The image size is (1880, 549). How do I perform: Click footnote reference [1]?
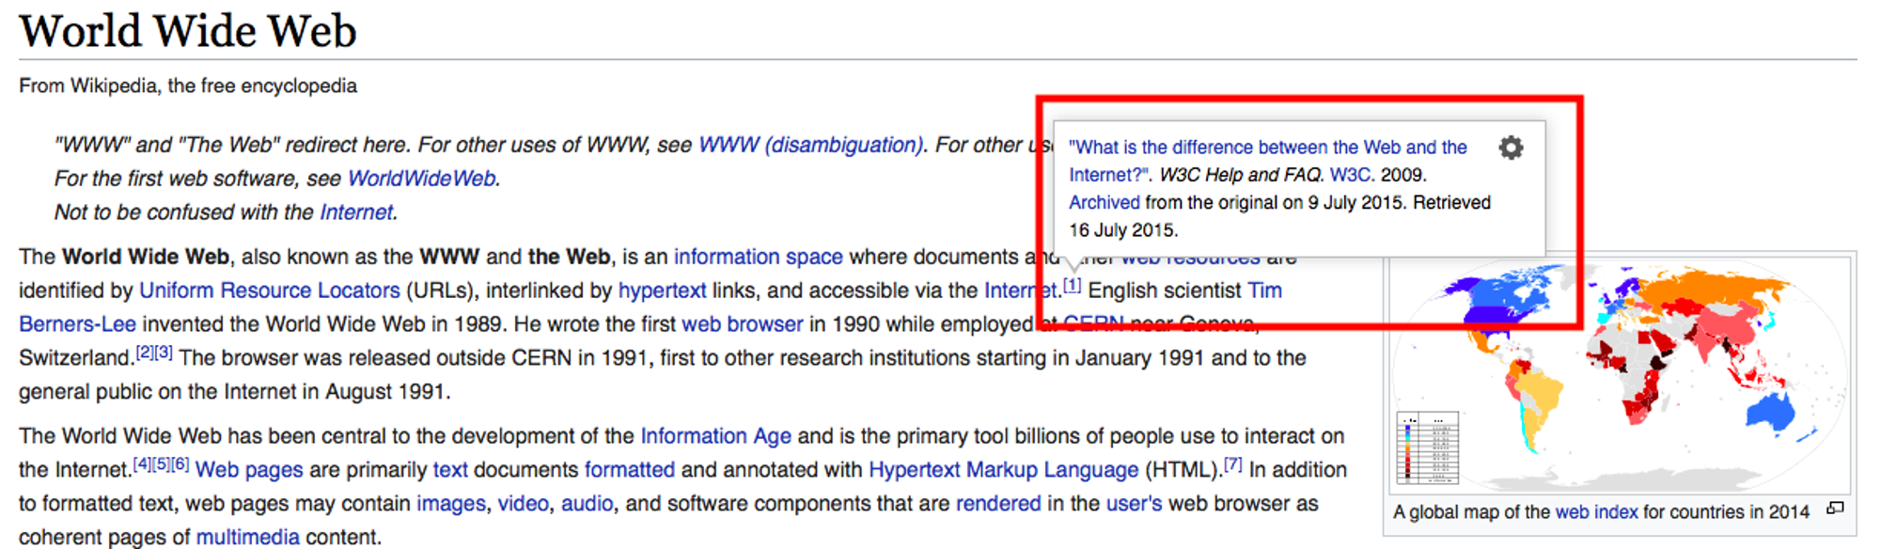[x=1073, y=285]
